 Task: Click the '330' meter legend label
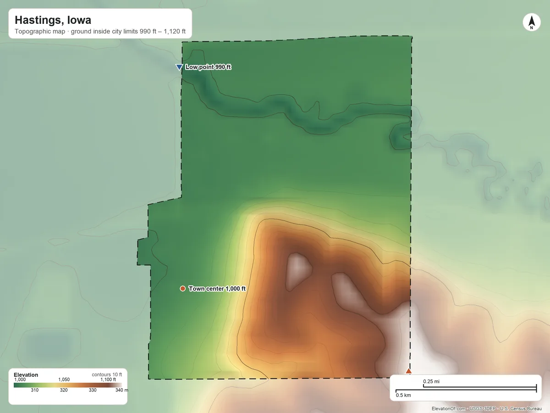click(x=93, y=391)
